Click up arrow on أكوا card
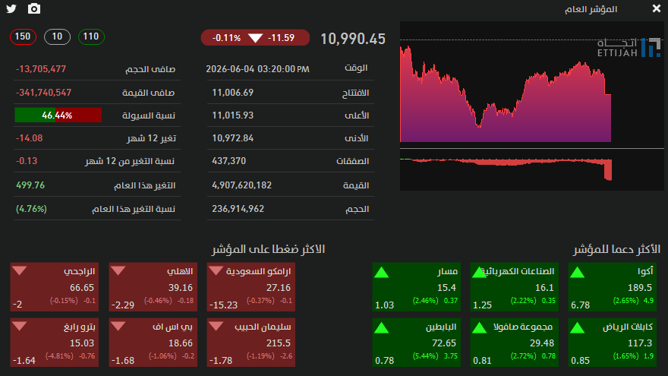 [x=577, y=273]
